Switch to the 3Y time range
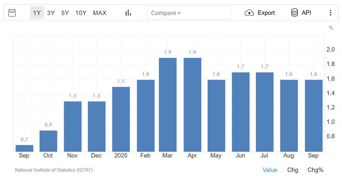 [51, 13]
